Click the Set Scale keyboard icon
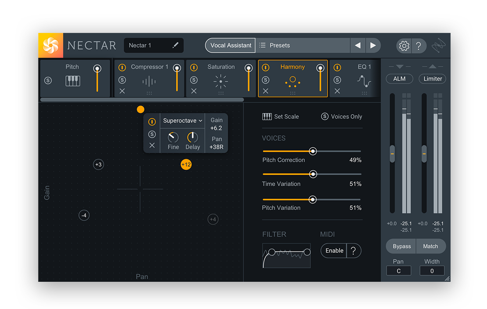 267,117
